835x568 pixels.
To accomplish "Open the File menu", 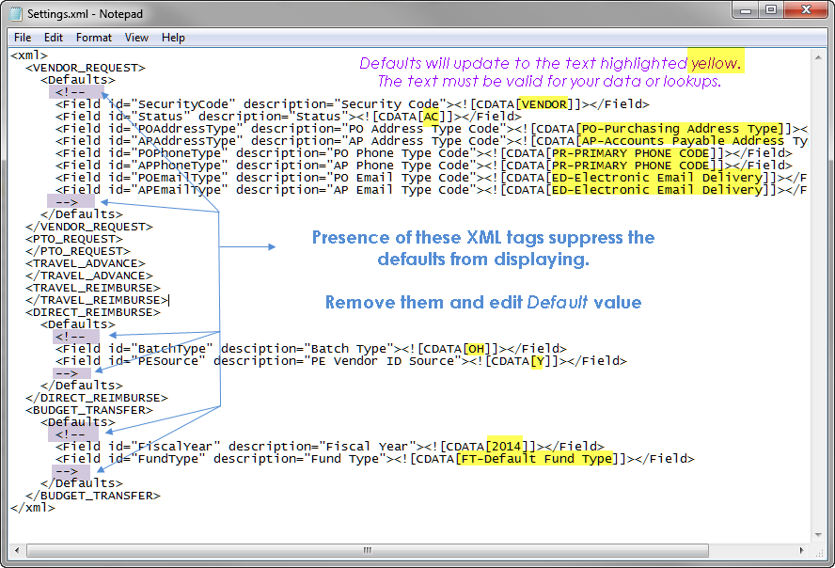I will click(x=22, y=37).
